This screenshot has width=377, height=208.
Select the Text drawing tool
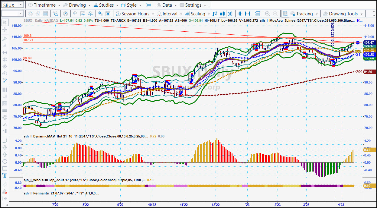(x=5, y=175)
